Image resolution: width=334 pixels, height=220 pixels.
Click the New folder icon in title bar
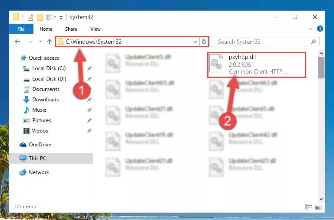[40, 17]
